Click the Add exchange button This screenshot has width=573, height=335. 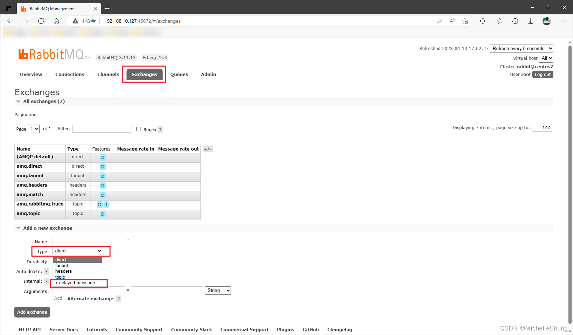(32, 312)
